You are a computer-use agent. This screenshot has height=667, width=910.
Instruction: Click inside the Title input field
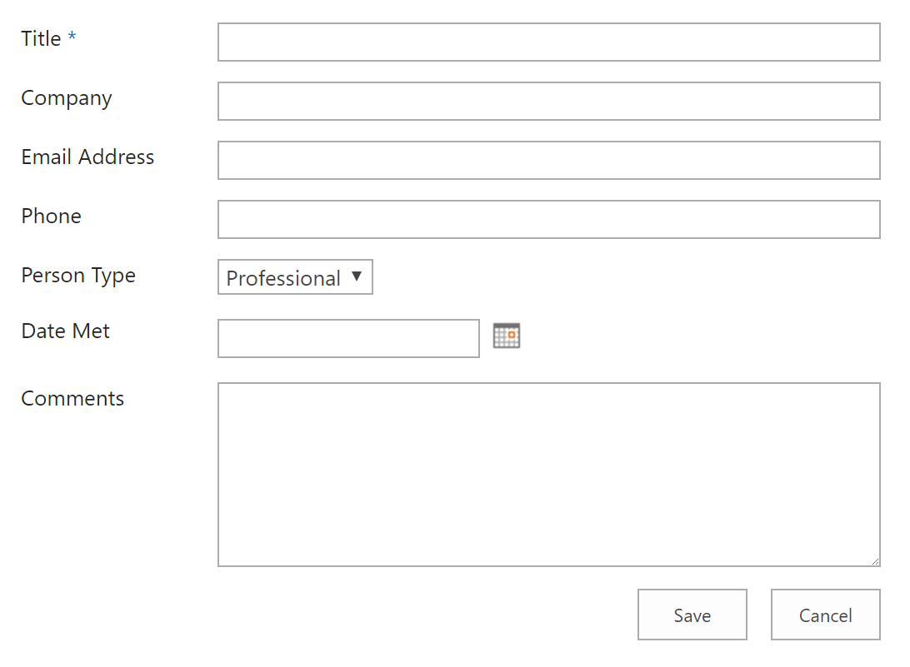click(x=548, y=42)
